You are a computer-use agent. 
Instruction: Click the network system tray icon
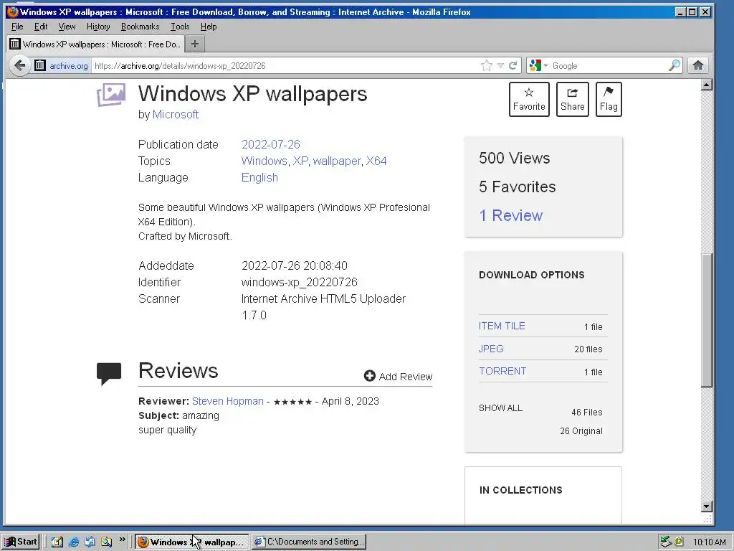pyautogui.click(x=666, y=542)
